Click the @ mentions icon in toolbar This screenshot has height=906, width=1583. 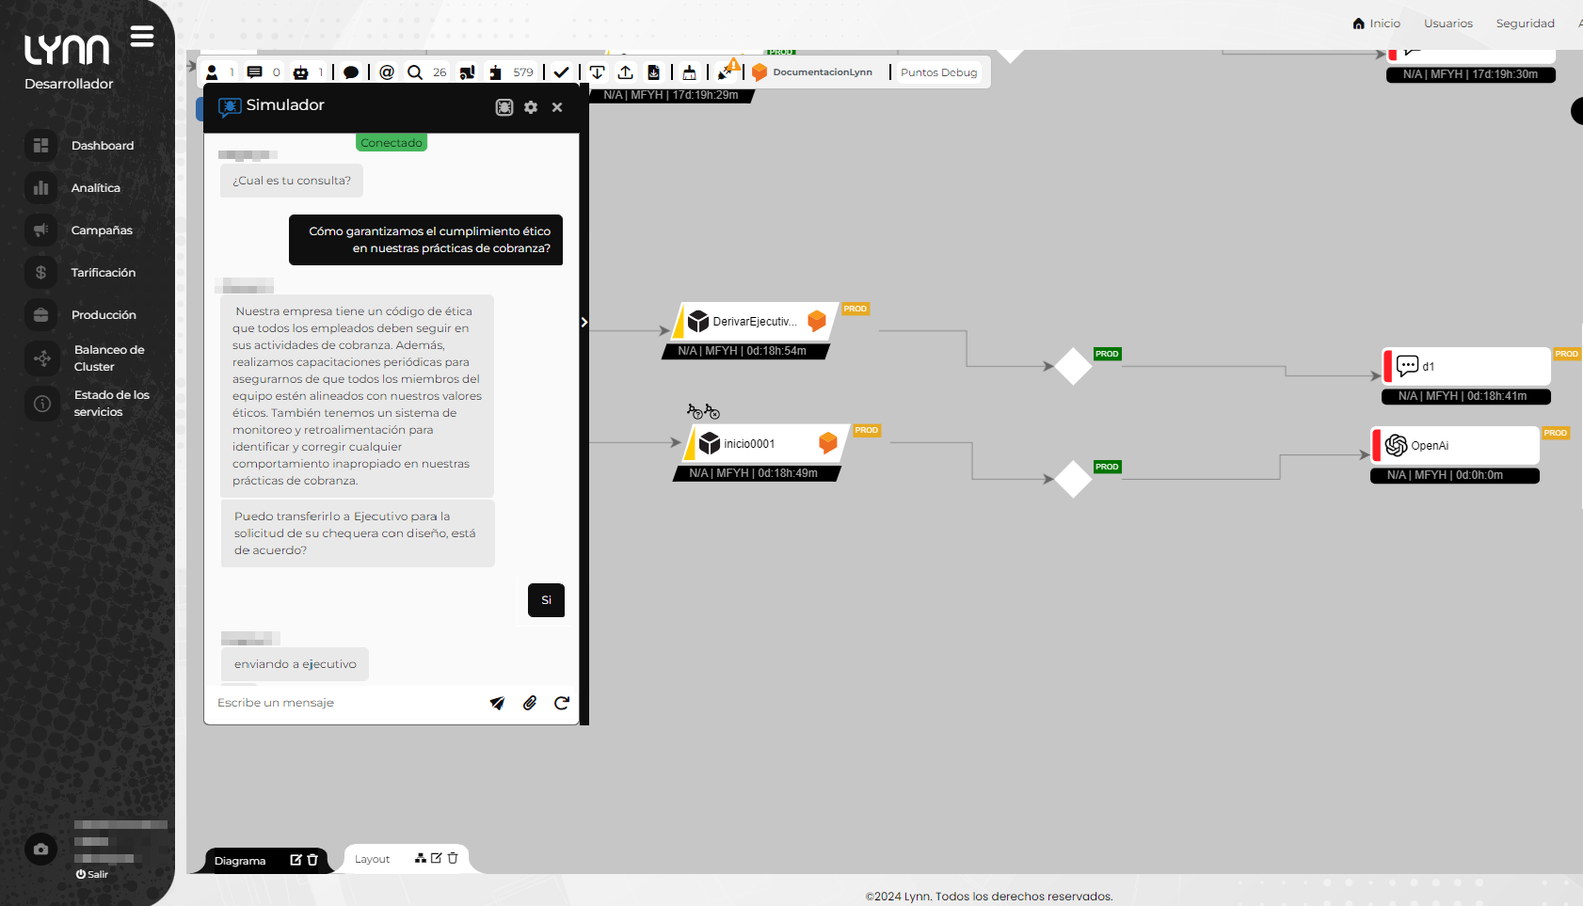pyautogui.click(x=387, y=72)
